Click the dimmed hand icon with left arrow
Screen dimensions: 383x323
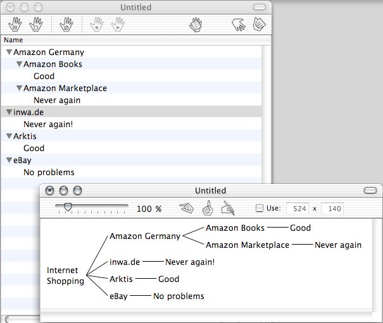point(97,24)
